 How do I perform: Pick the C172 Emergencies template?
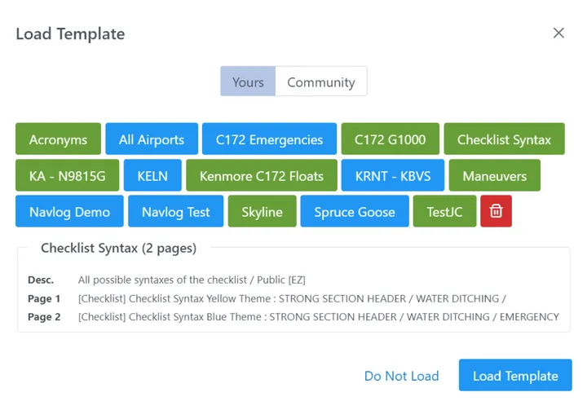point(269,139)
